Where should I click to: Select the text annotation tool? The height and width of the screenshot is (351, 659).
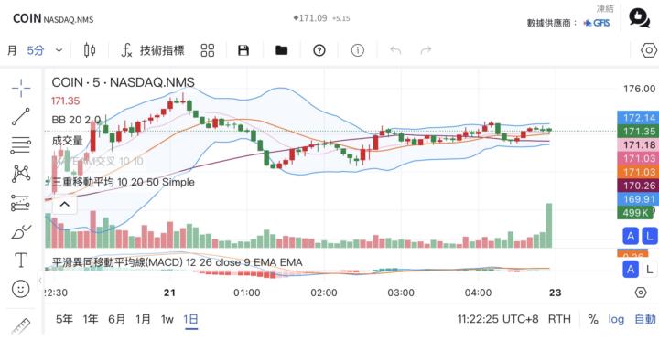point(20,261)
